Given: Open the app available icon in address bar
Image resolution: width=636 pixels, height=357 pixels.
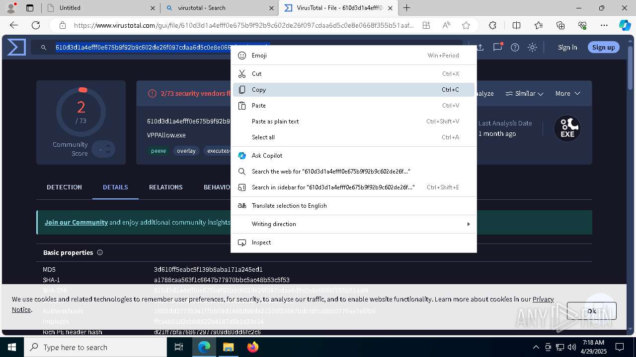Looking at the screenshot, I should click(x=426, y=25).
